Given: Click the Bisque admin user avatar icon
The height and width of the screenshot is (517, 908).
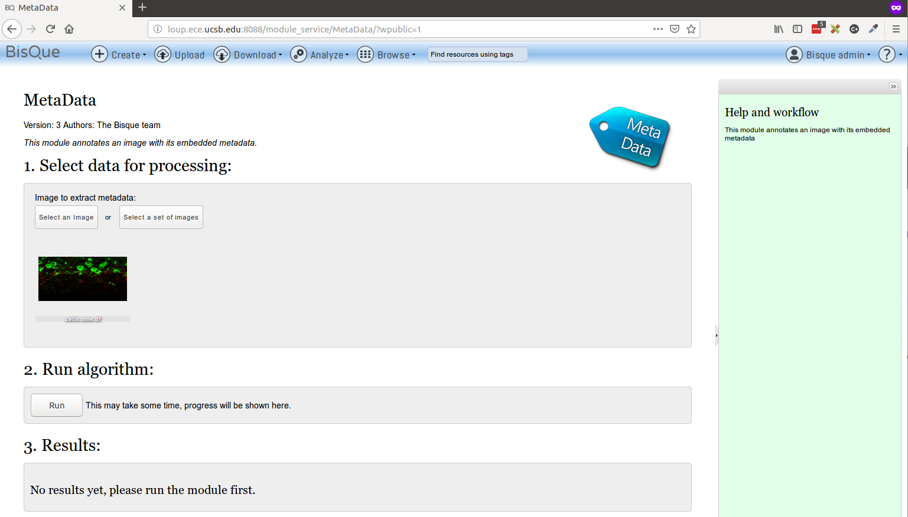Looking at the screenshot, I should [794, 54].
